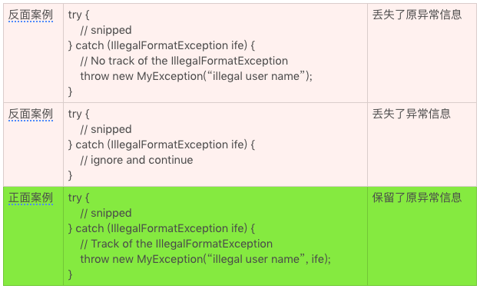Click the second row's catch (IllegalFormatException ife) line
This screenshot has width=480, height=289.
pyautogui.click(x=161, y=144)
